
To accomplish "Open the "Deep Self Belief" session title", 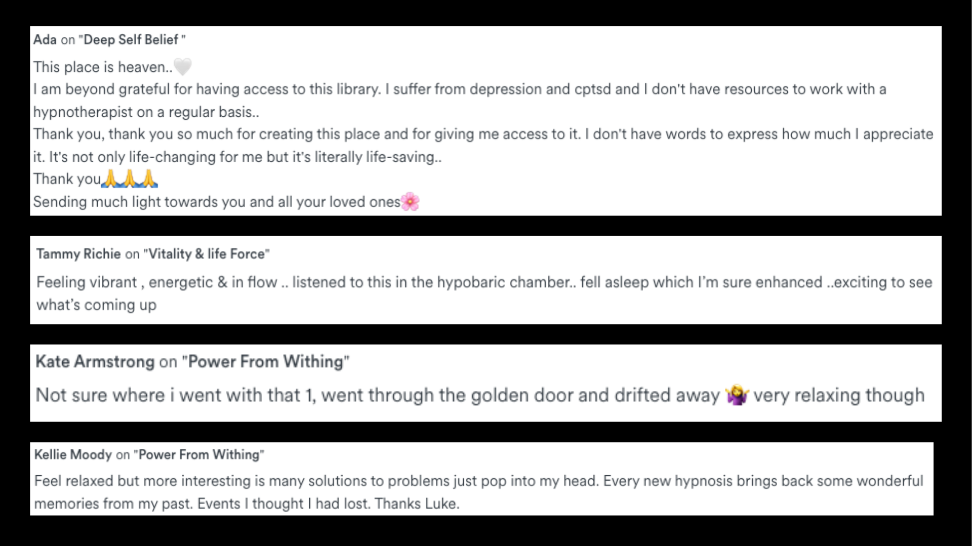I will (132, 39).
